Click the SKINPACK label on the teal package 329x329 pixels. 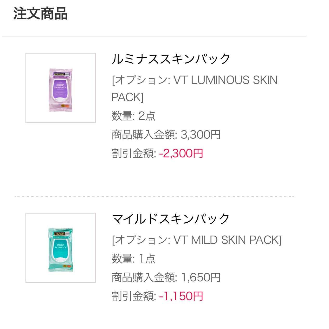click(61, 247)
